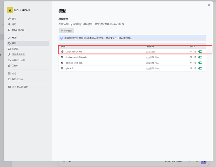
Task: Toggle doubao-seed-2.0-code model switch
Action: pos(200,57)
